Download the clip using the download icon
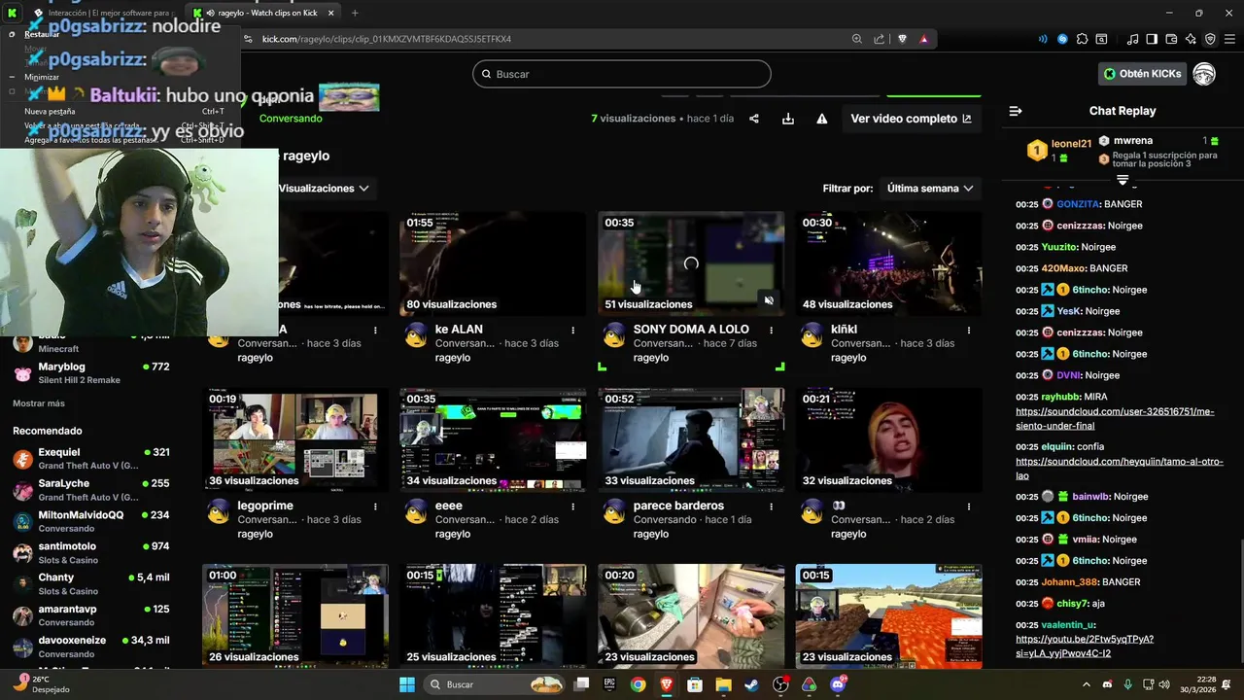Viewport: 1244px width, 700px height. pos(788,119)
